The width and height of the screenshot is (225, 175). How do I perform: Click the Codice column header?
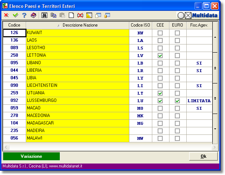[14, 25]
